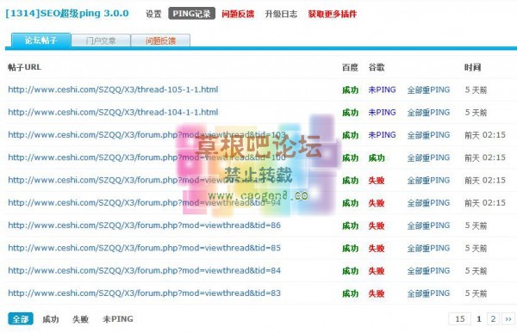This screenshot has height=333, width=517.
Task: Open the thread-105-1-1.html URL link
Action: click(113, 89)
